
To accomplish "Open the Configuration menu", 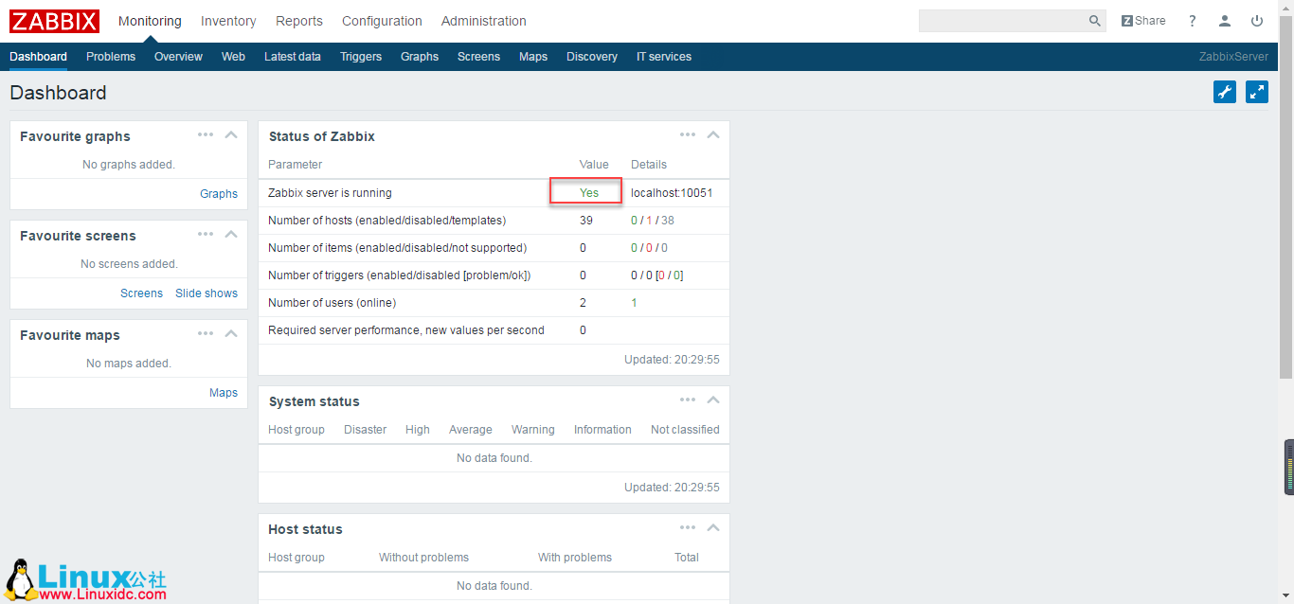I will coord(382,20).
